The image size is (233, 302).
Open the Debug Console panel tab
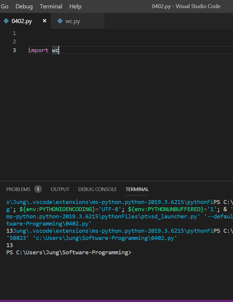click(x=98, y=189)
